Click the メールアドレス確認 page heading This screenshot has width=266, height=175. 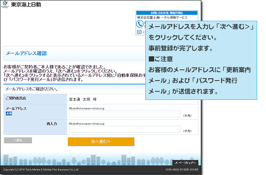tap(26, 54)
